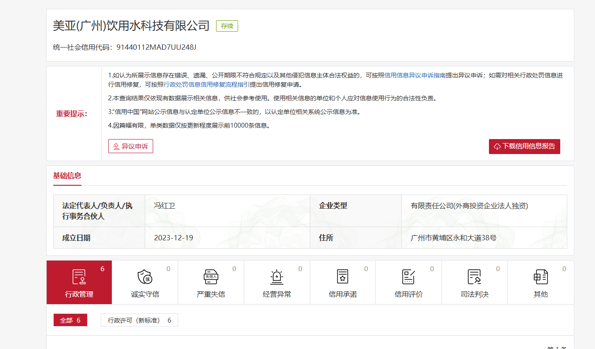The width and height of the screenshot is (595, 349).
Task: Click the address 广州市黄埔区永和大道38号
Action: click(453, 238)
